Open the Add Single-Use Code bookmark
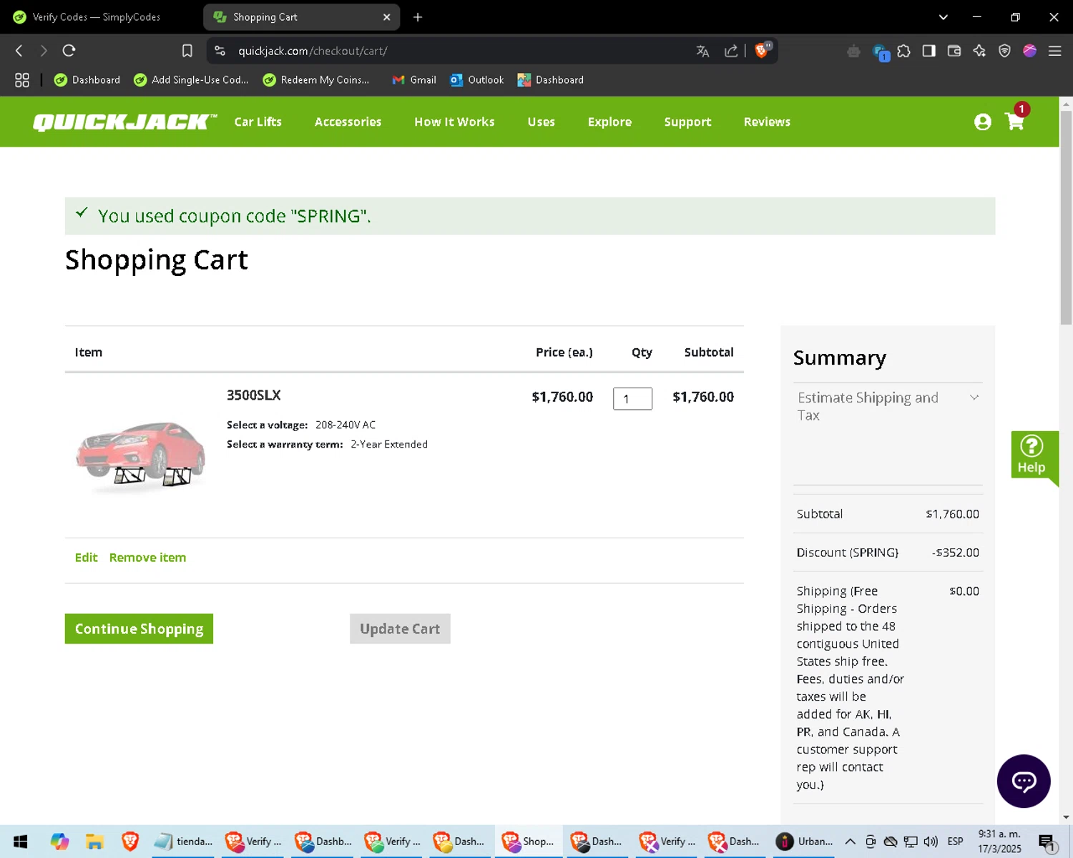The height and width of the screenshot is (858, 1073). pyautogui.click(x=192, y=80)
